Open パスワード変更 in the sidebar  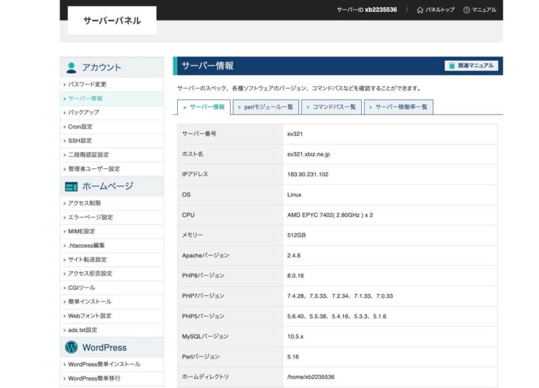[87, 84]
